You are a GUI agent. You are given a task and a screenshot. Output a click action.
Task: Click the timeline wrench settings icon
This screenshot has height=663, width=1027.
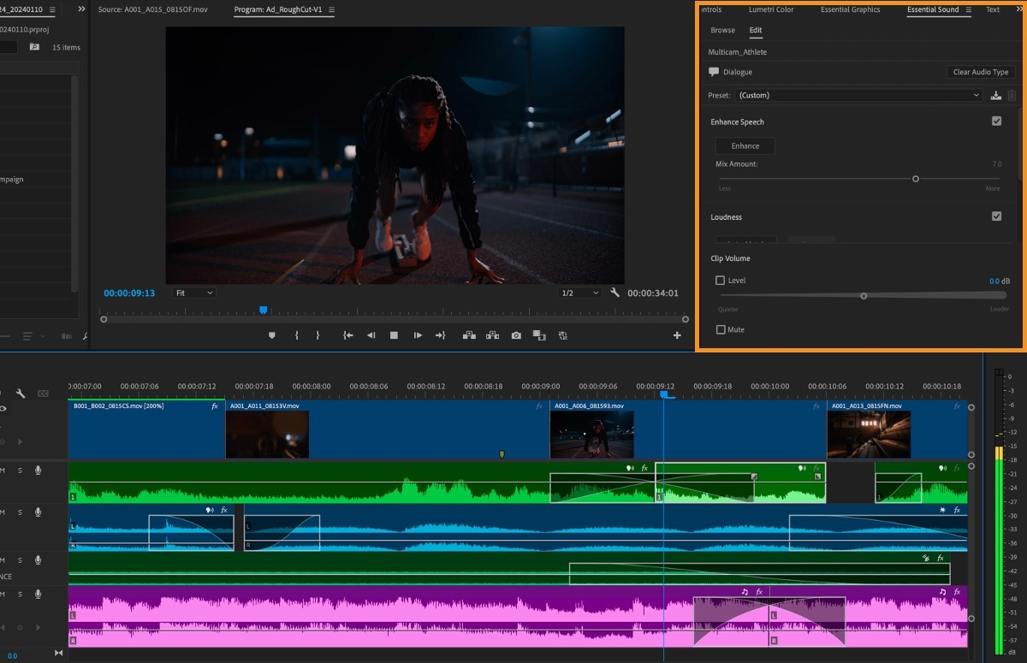tap(20, 394)
